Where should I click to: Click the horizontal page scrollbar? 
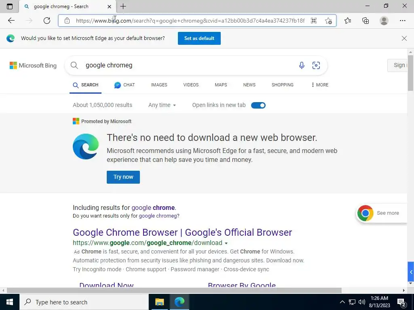point(174,291)
